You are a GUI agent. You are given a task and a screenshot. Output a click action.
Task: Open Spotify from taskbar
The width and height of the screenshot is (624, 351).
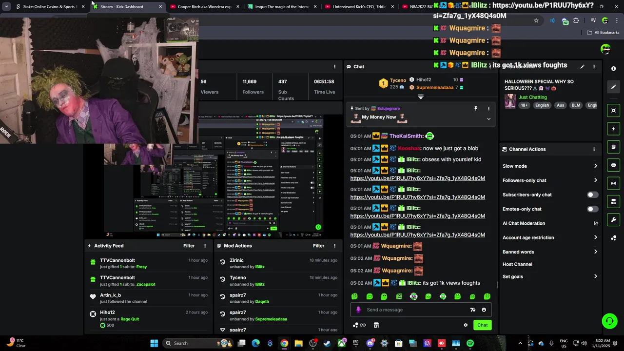point(470,343)
